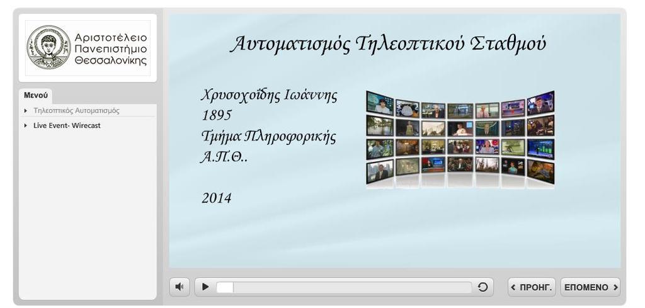Click the number 1895 on slide
Viewport: 645px width, 308px height.
pyautogui.click(x=217, y=115)
